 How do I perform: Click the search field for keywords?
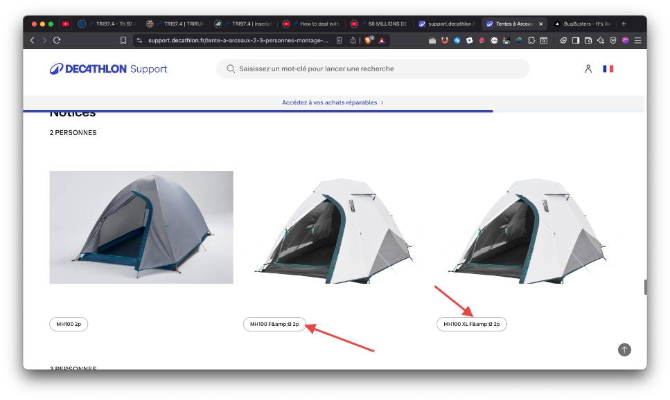374,69
